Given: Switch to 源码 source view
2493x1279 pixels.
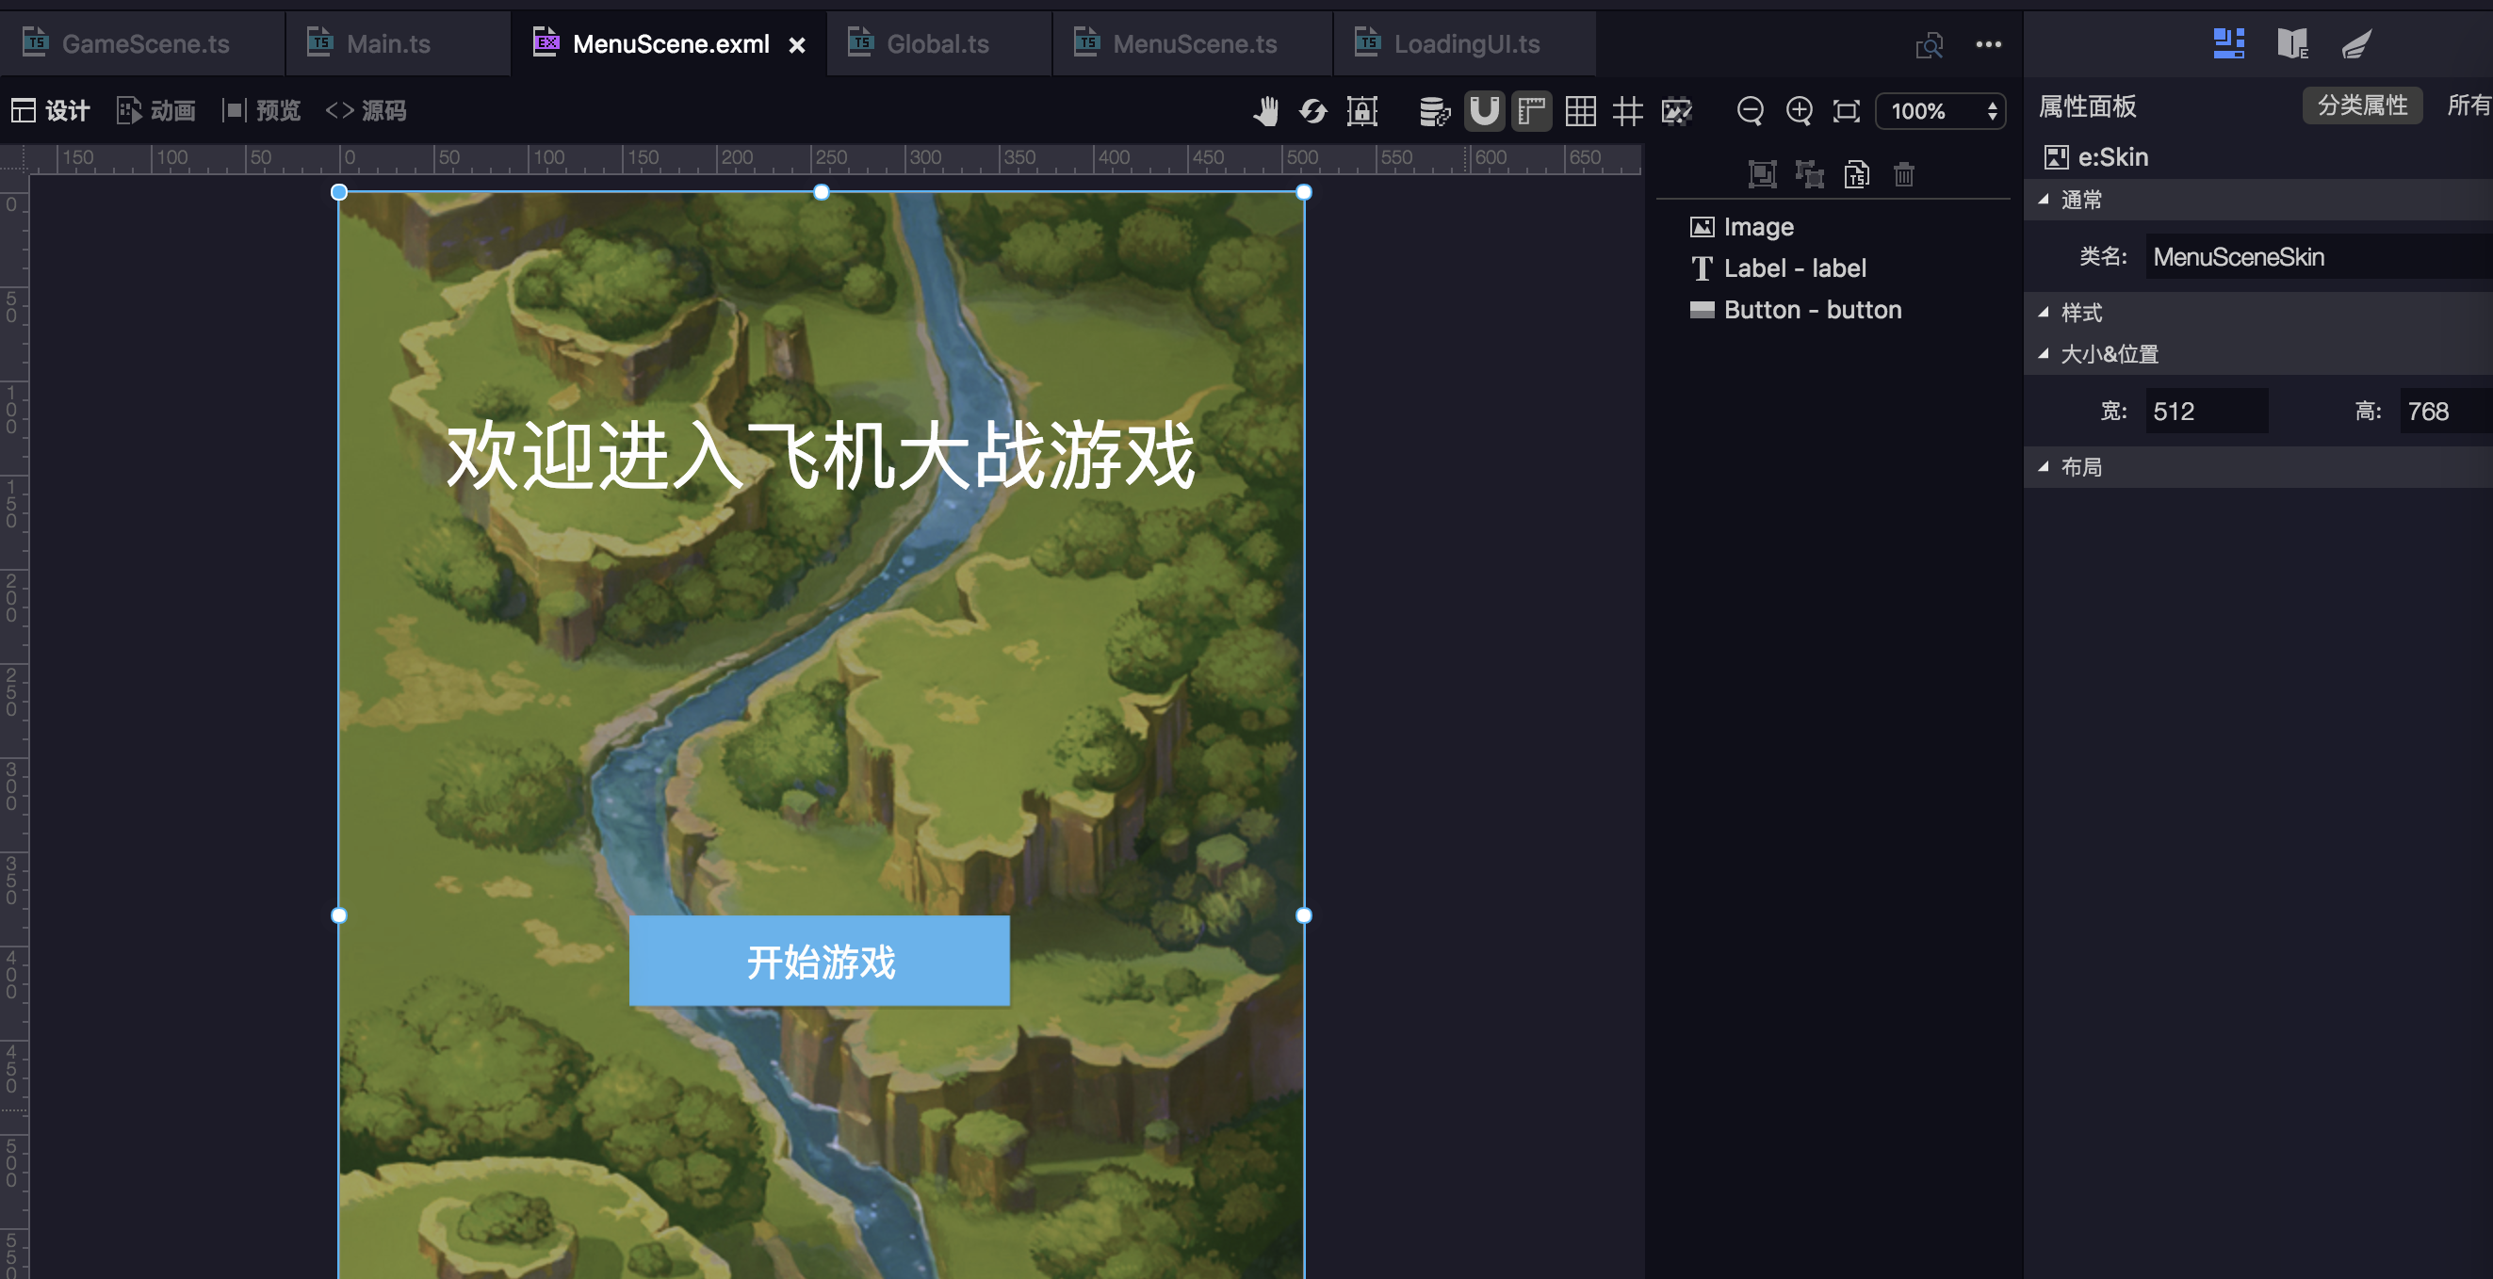Looking at the screenshot, I should coord(367,110).
